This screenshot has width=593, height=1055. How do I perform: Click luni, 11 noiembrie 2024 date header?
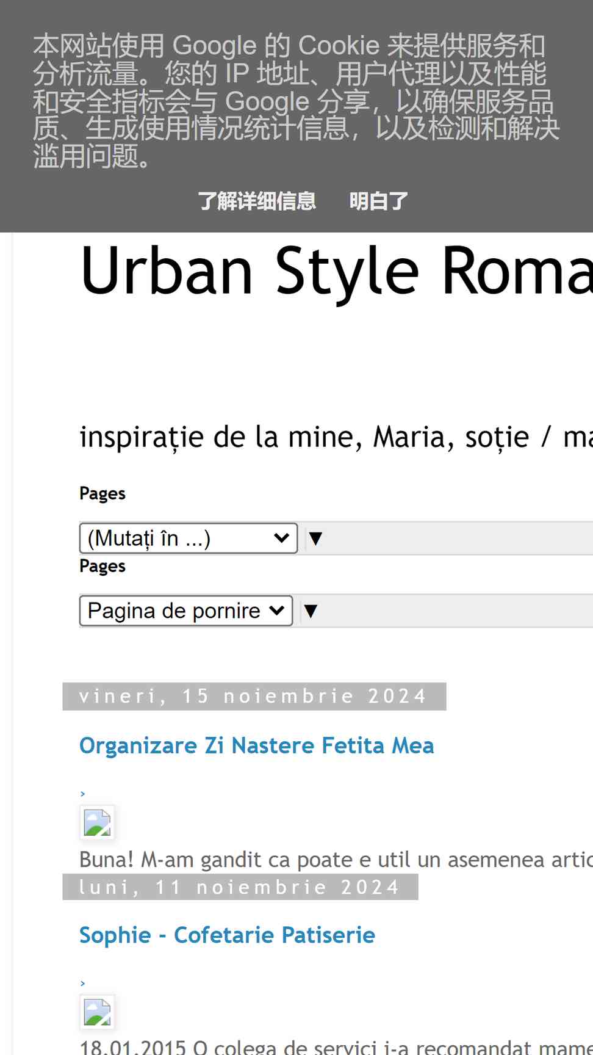point(240,887)
